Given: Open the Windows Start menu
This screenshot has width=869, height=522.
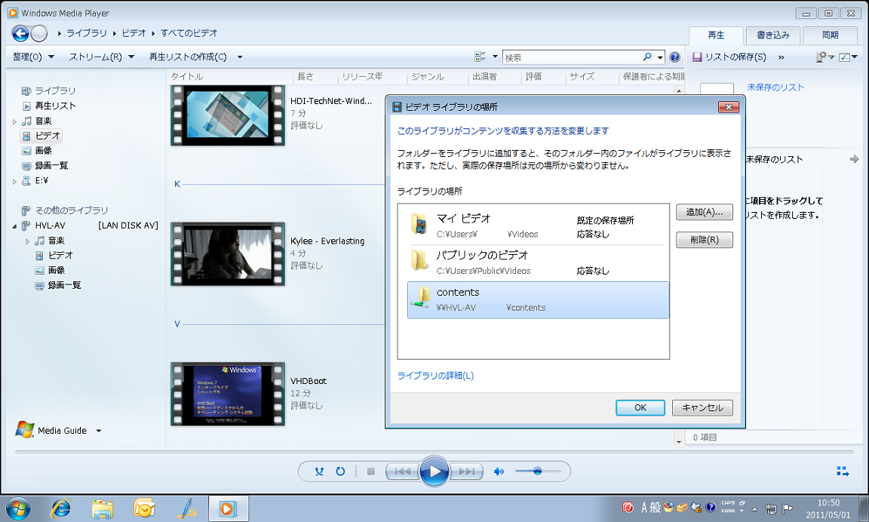Looking at the screenshot, I should pos(18,508).
